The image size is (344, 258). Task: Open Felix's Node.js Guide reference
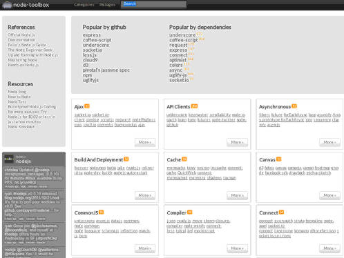[27, 45]
